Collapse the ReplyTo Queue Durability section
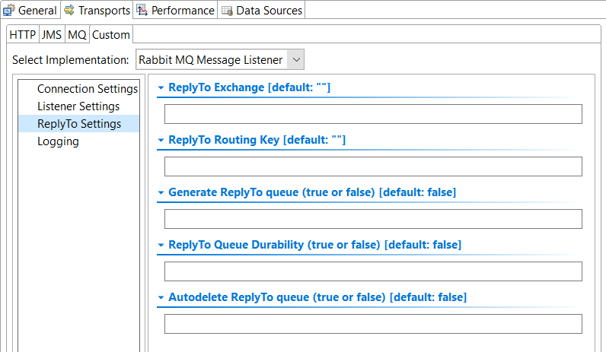The width and height of the screenshot is (606, 352). pos(161,245)
